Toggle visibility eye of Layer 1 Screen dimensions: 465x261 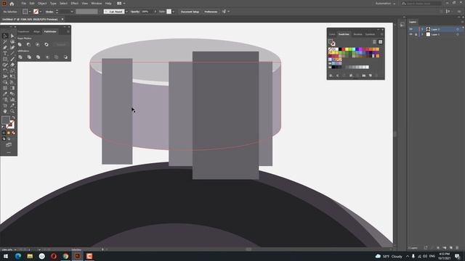411,34
